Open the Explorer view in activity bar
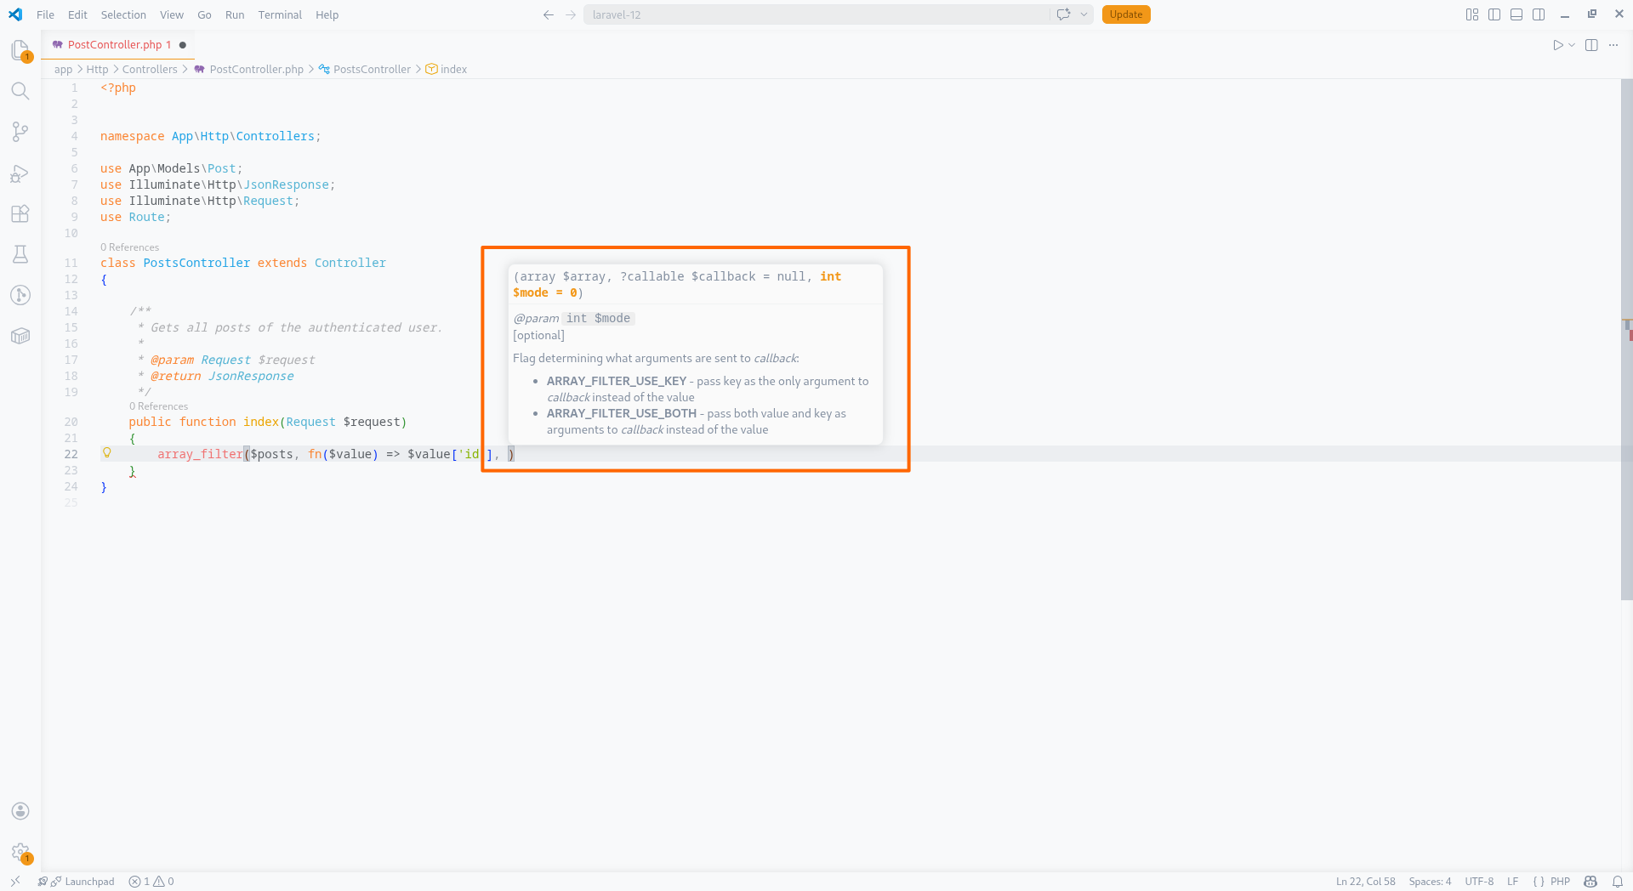 pyautogui.click(x=20, y=50)
